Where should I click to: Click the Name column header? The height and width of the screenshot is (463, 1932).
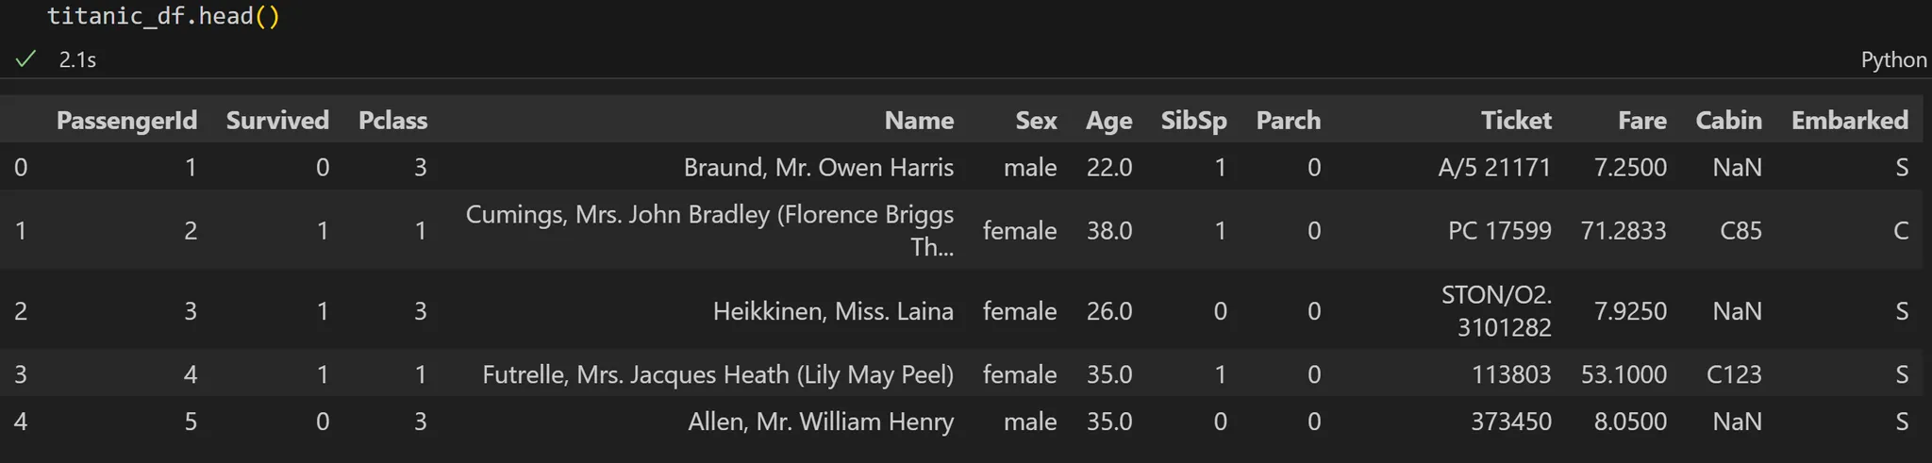(919, 121)
